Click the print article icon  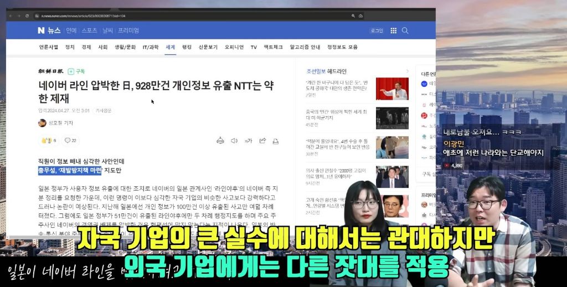coord(276,141)
